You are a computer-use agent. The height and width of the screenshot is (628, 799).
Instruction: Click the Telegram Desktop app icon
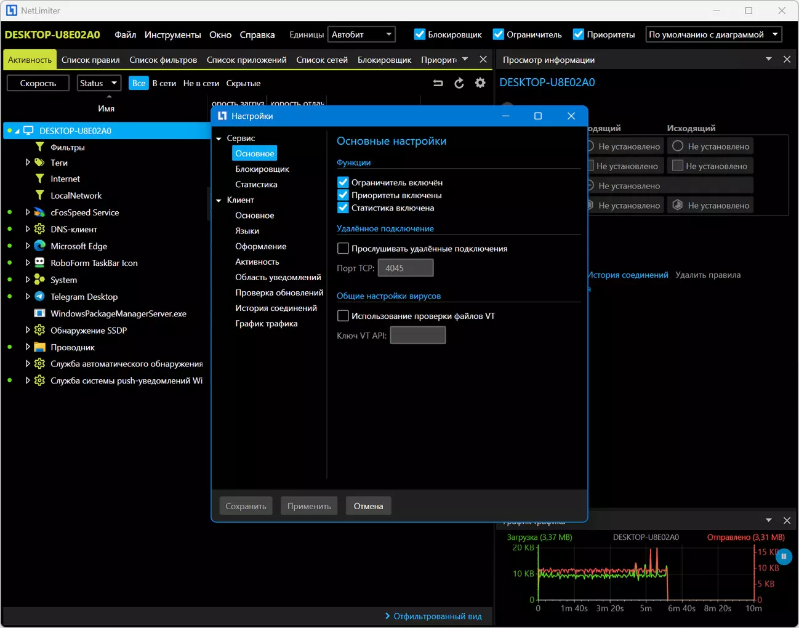[x=40, y=296]
